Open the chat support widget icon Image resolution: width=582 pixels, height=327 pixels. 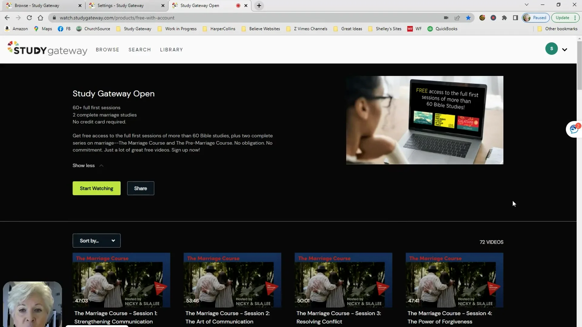574,129
